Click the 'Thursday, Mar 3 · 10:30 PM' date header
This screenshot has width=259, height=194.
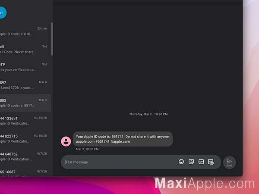148,114
